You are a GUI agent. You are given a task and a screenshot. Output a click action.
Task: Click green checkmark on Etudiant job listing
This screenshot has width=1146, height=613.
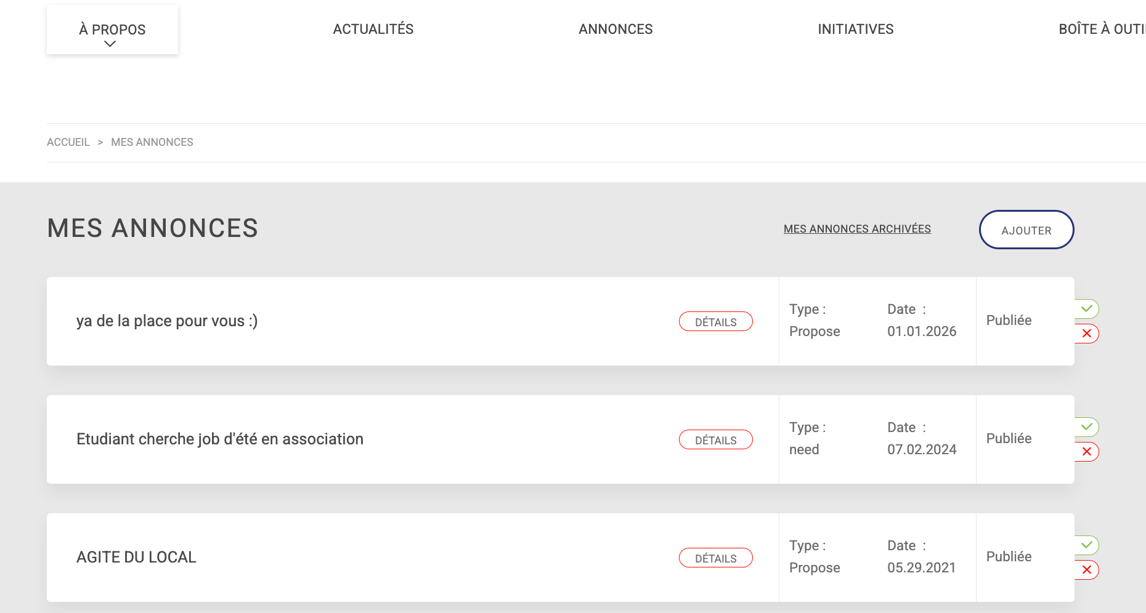[1086, 427]
